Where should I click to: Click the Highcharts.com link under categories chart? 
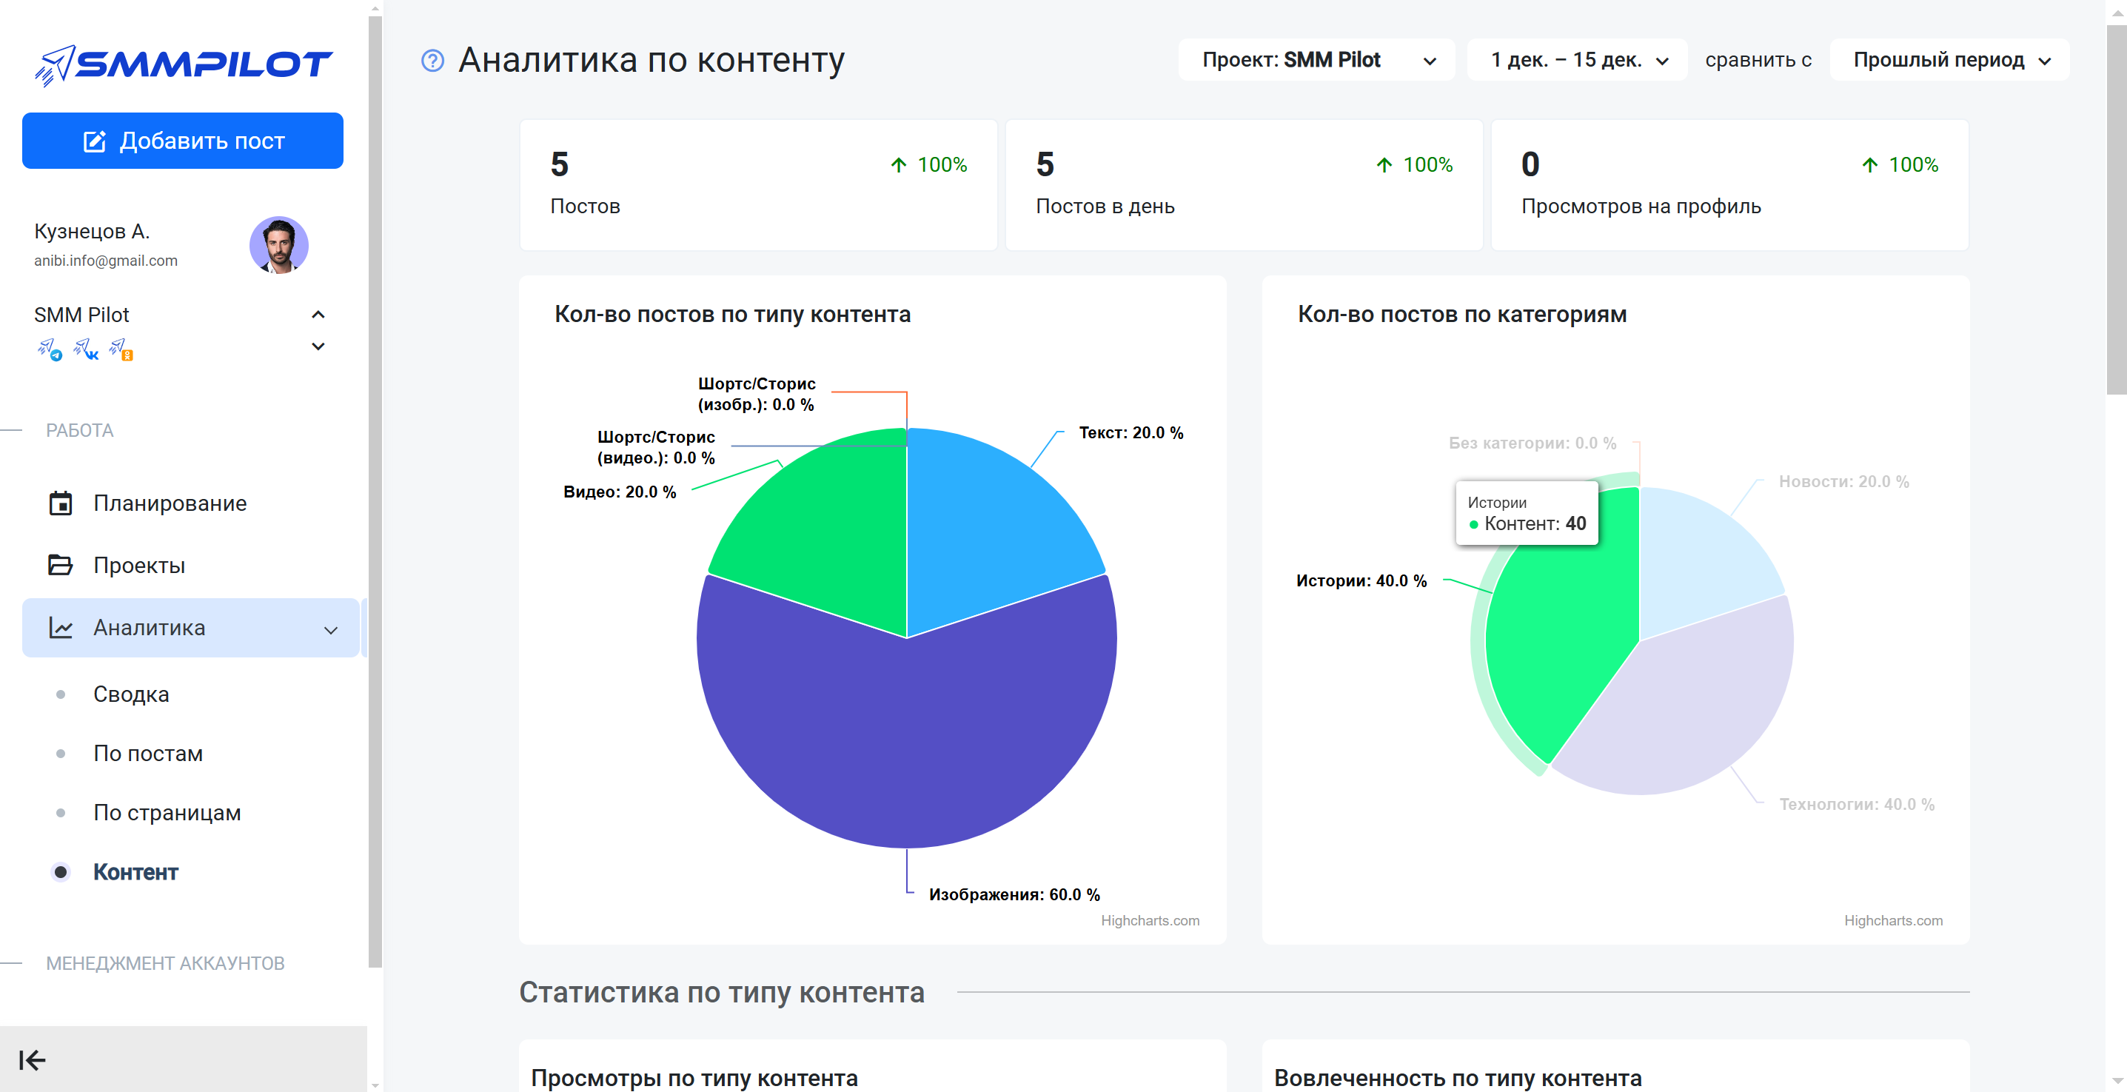tap(1893, 920)
